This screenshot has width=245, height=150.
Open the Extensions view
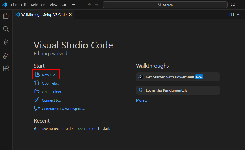(x=6, y=69)
